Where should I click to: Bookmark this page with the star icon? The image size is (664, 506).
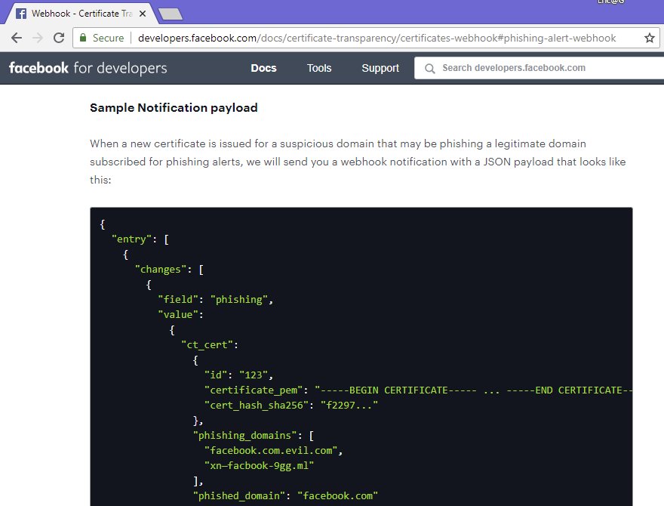649,39
